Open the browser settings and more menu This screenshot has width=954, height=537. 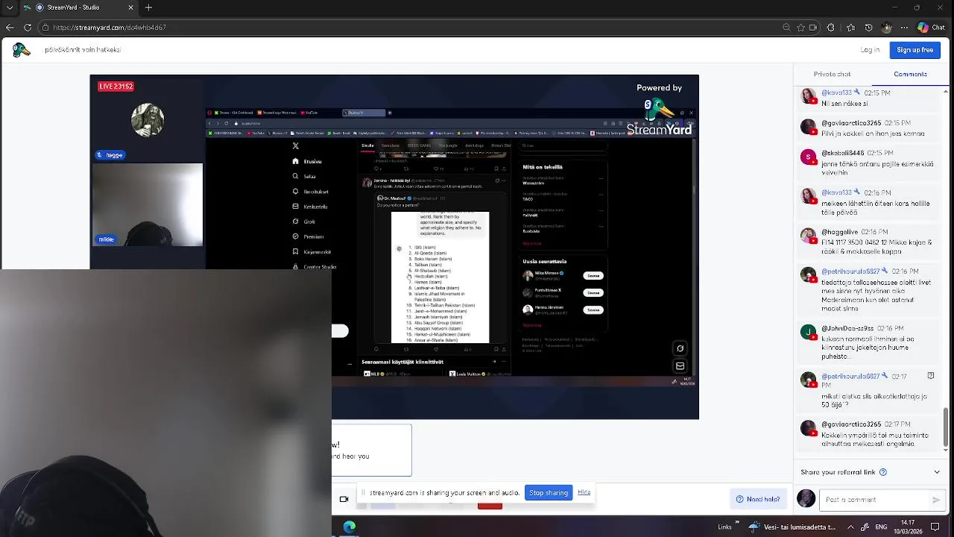click(x=904, y=28)
